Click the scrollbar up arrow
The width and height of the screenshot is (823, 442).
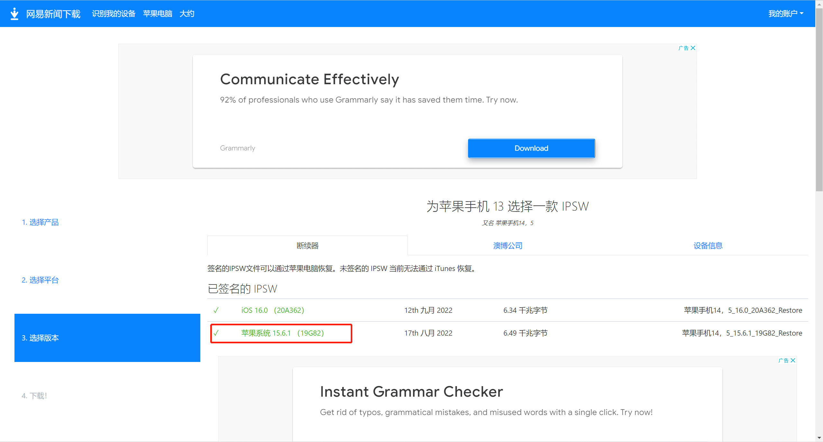coord(819,5)
